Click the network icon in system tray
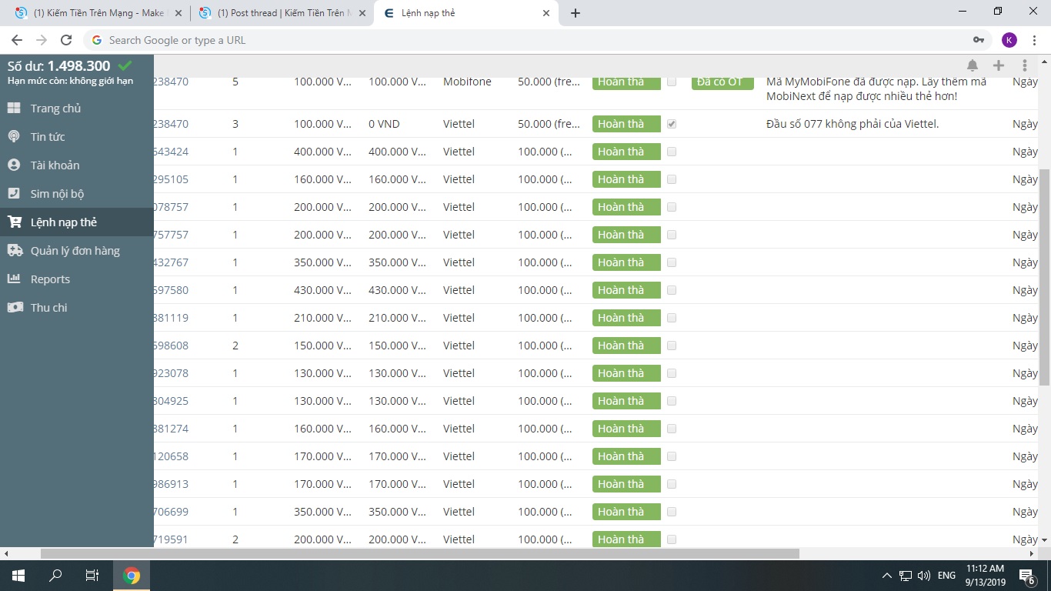This screenshot has width=1051, height=591. click(906, 575)
